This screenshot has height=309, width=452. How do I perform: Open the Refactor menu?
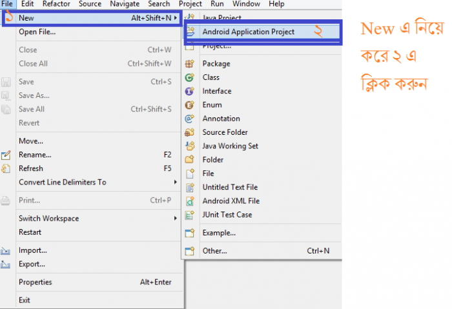point(56,4)
